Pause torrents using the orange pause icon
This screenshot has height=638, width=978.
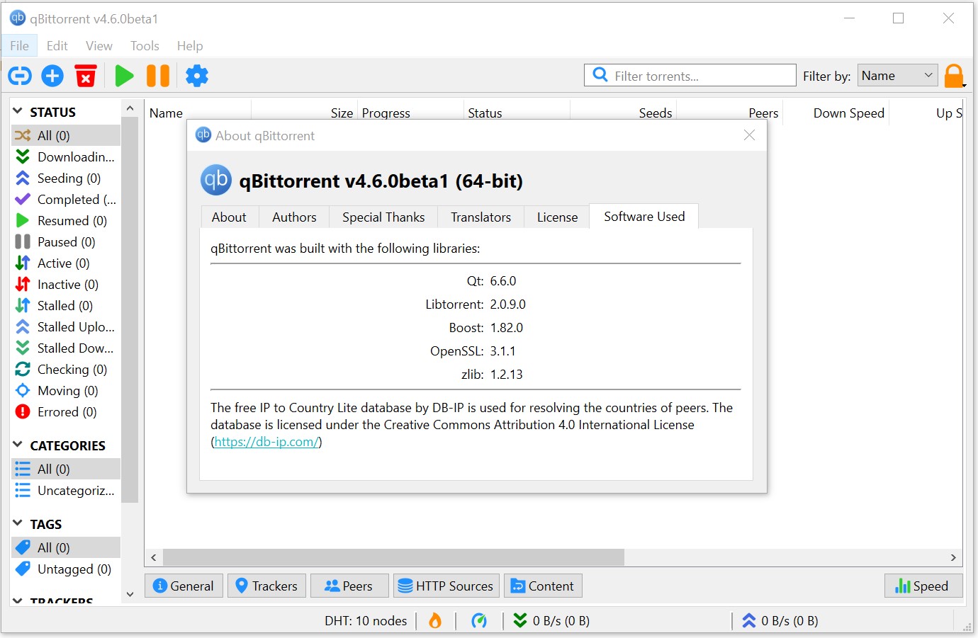[x=157, y=76]
